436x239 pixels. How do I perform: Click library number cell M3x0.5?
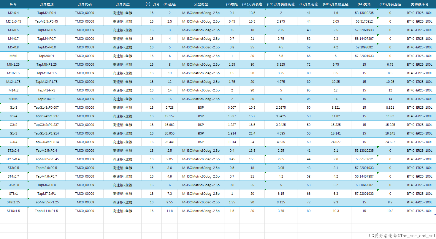click(14, 30)
